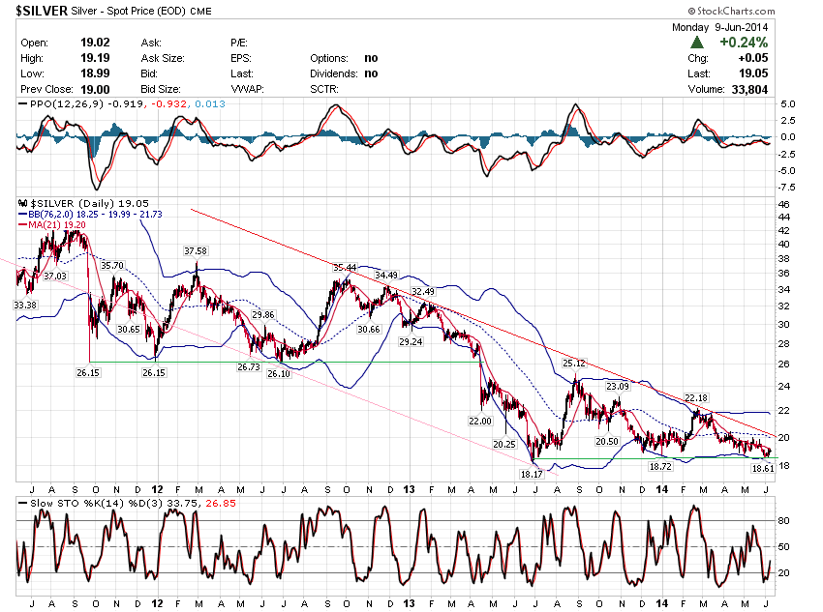Click the red MA(21) legend line marker

click(20, 224)
